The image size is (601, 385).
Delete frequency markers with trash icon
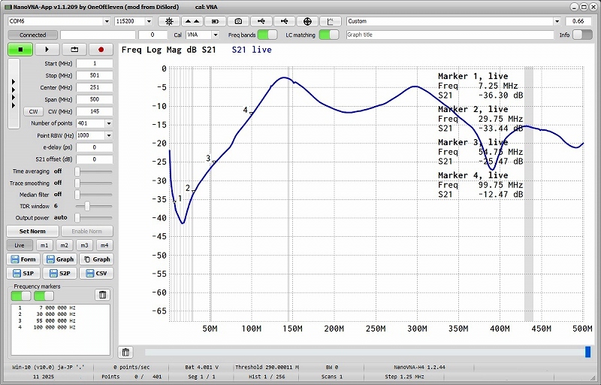tap(103, 295)
